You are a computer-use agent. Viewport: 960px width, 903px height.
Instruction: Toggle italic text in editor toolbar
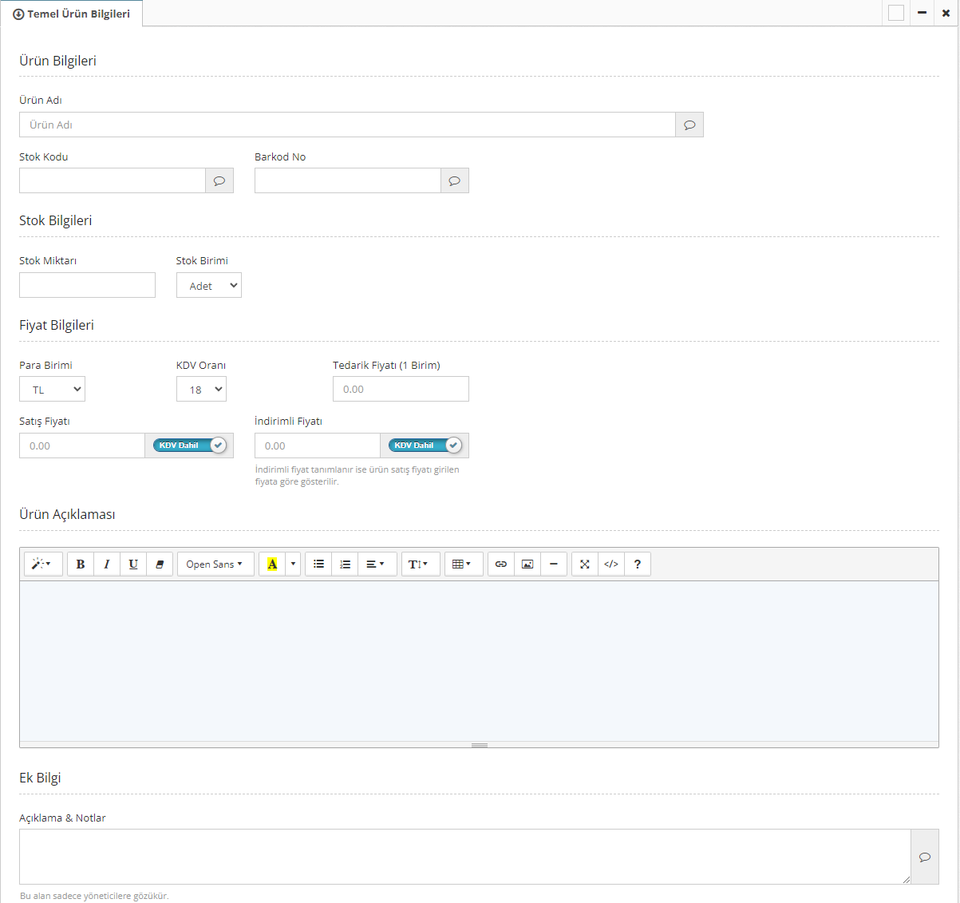(x=107, y=564)
